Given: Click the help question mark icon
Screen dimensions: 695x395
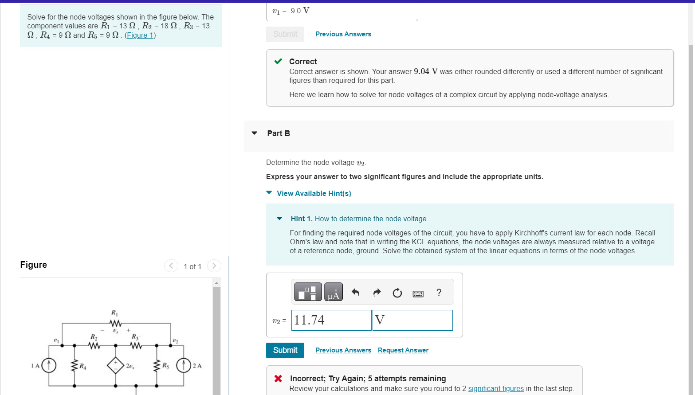Looking at the screenshot, I should (439, 293).
